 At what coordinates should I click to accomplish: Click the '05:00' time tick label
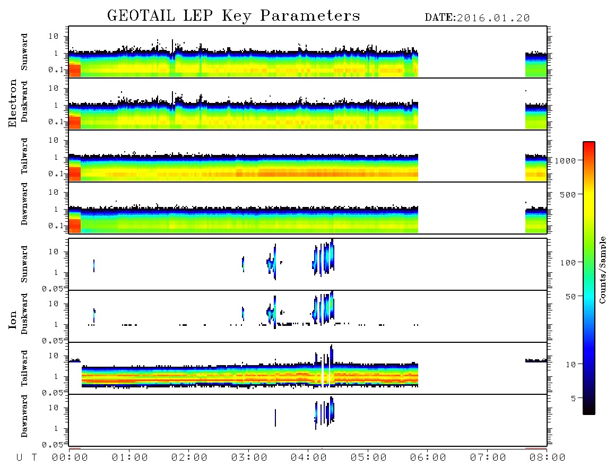click(x=368, y=458)
